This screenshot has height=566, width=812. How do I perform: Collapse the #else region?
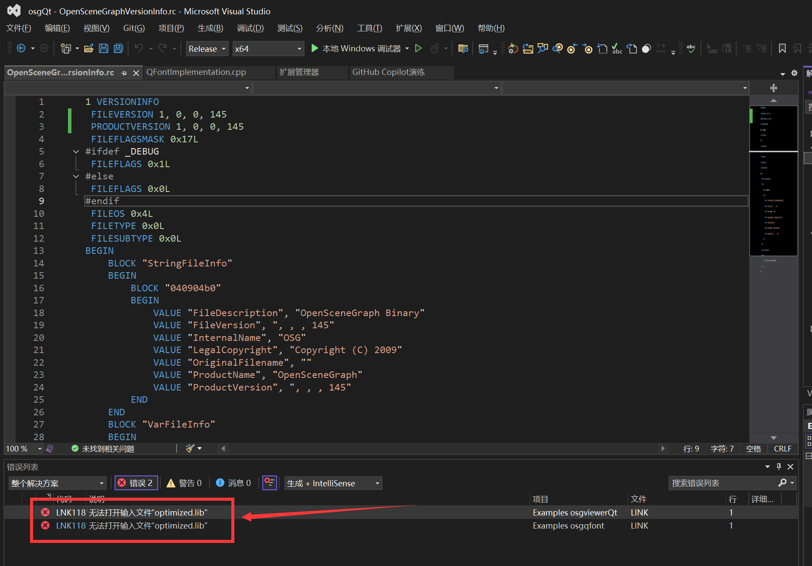[76, 176]
